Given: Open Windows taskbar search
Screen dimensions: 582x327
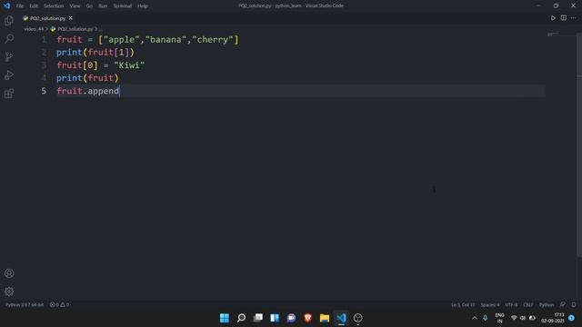Looking at the screenshot, I should point(241,318).
